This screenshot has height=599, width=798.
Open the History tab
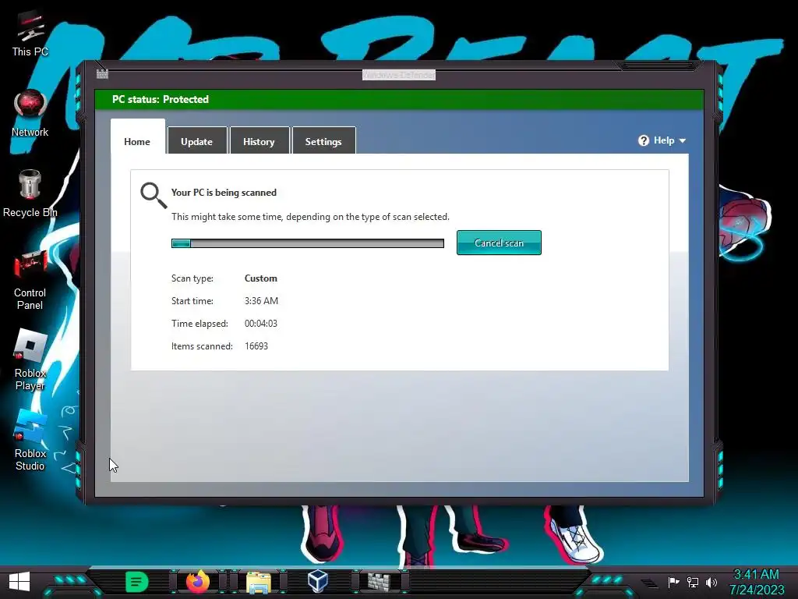click(259, 140)
